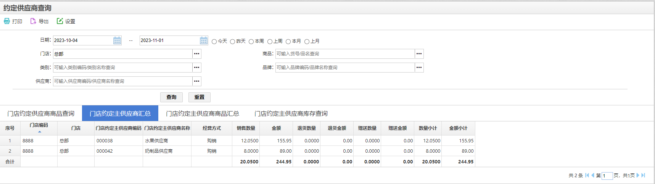
Task: Click the 门店约定主供应商编码 column header
Action: pos(119,128)
